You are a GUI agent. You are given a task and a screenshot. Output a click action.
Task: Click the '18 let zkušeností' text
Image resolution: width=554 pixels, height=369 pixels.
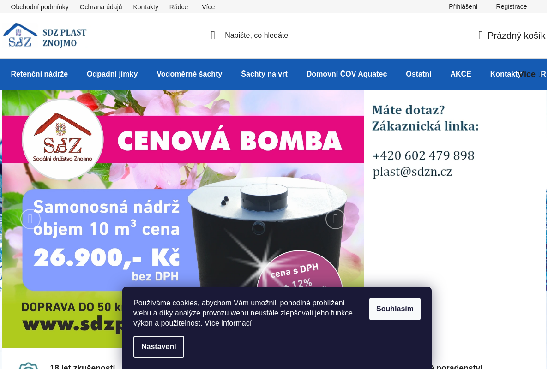[x=83, y=367]
